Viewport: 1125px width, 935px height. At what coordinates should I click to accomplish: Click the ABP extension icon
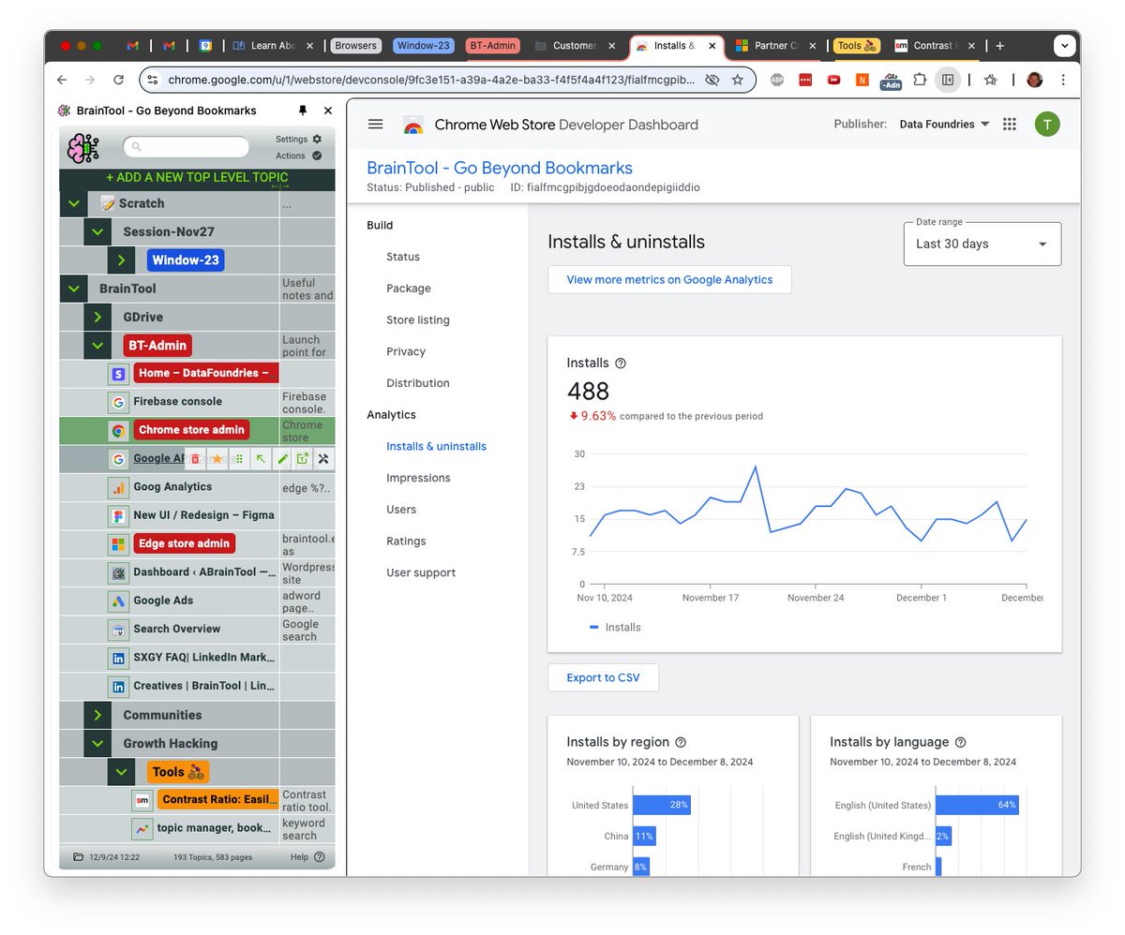(777, 80)
